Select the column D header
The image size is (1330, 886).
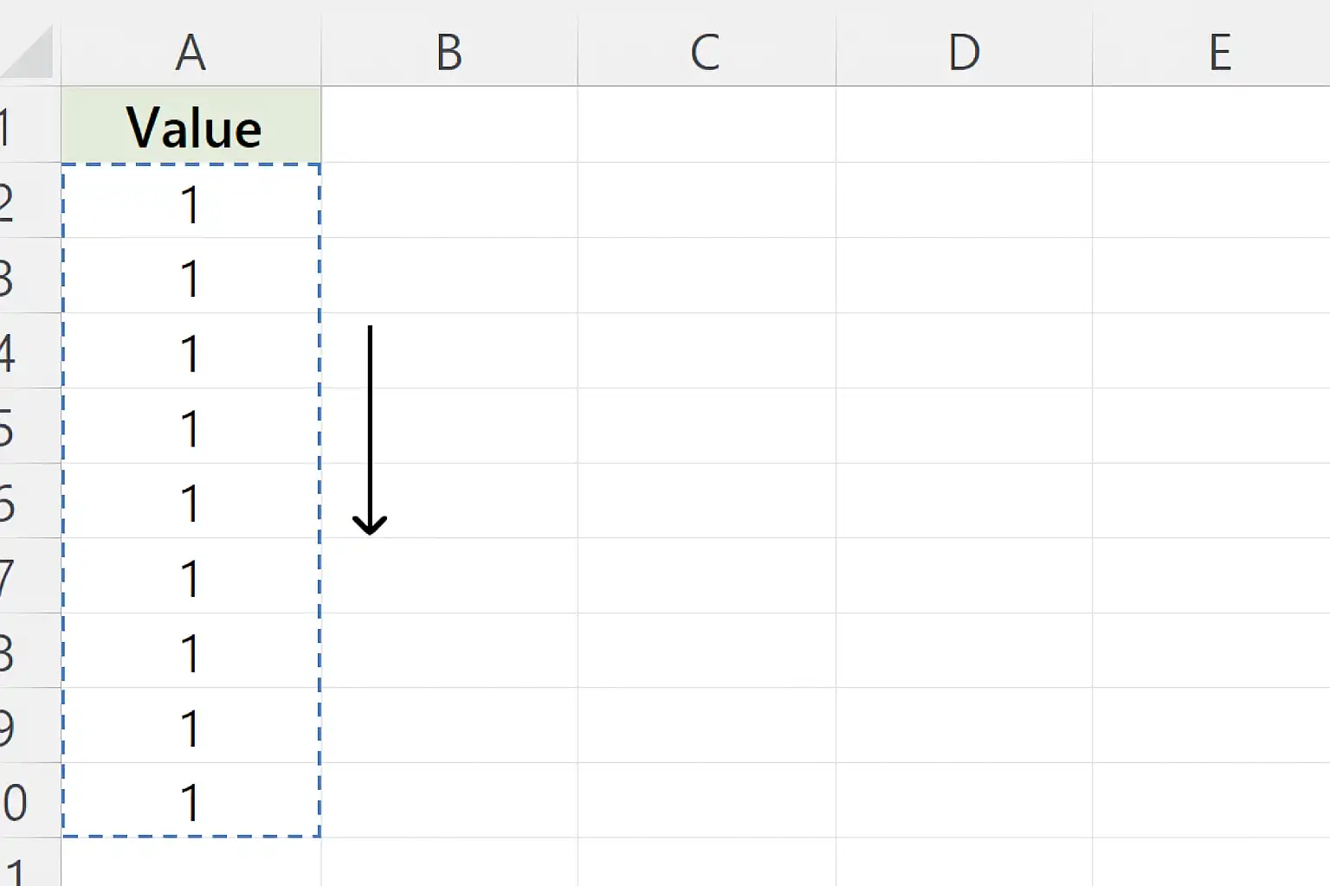964,52
